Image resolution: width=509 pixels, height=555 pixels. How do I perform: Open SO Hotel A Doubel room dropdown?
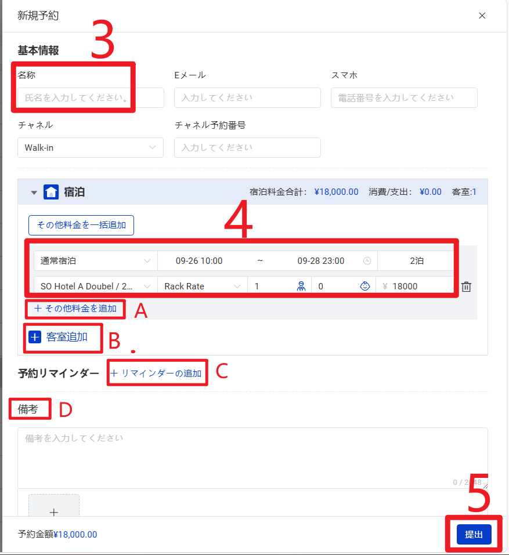(96, 286)
